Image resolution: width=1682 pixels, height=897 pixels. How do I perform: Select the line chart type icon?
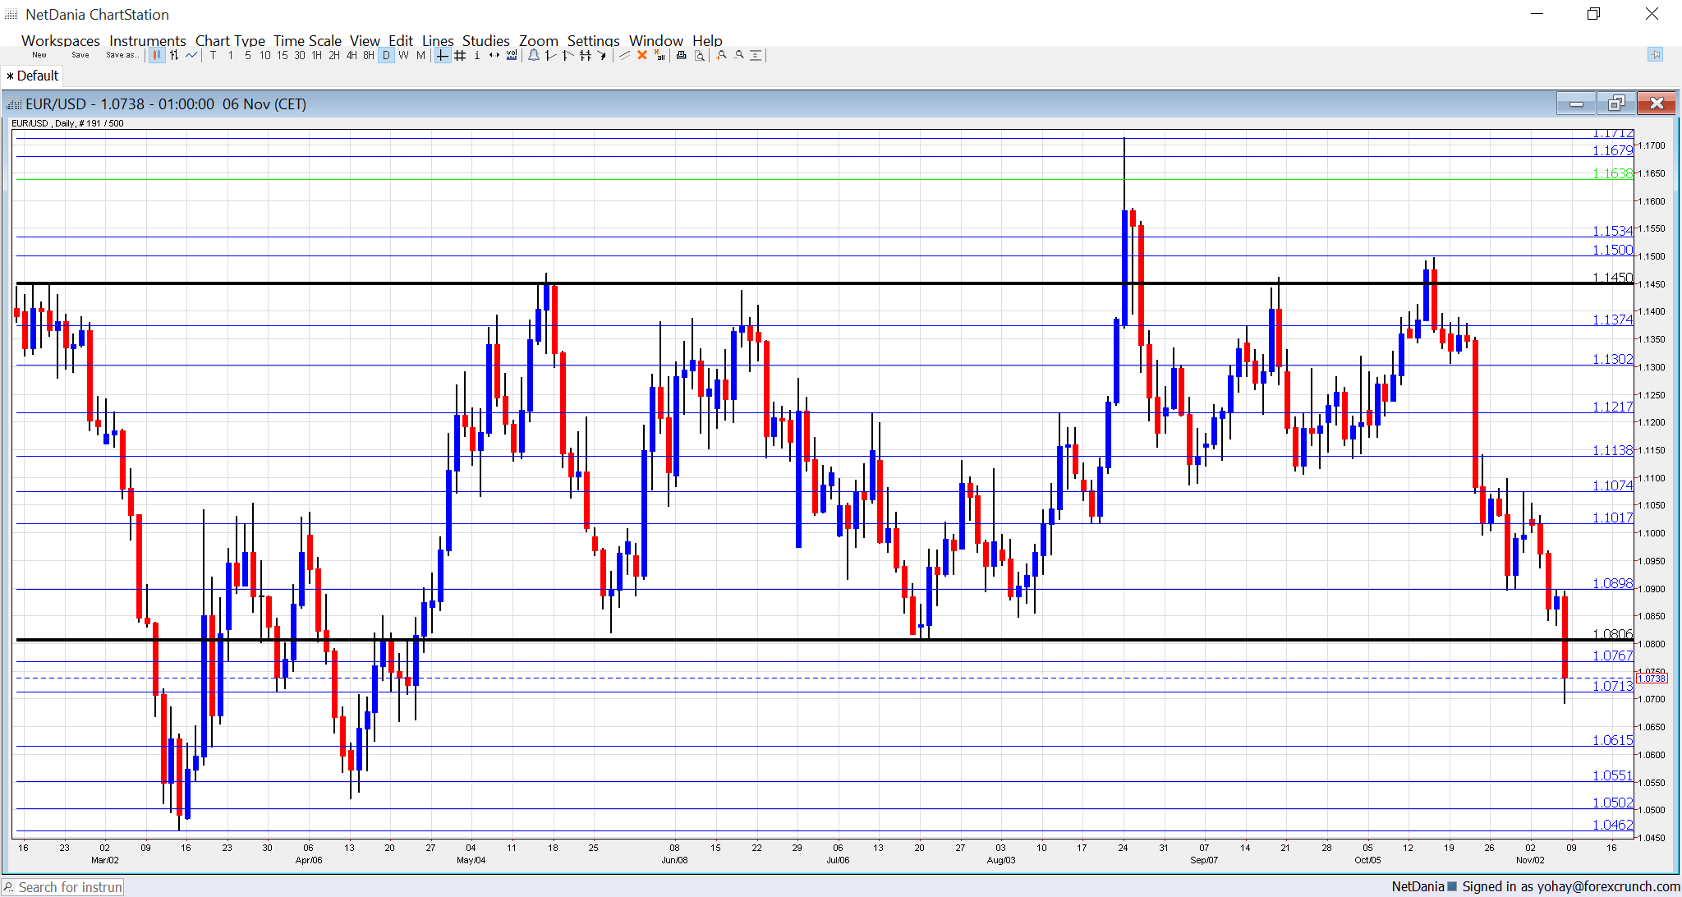point(191,55)
